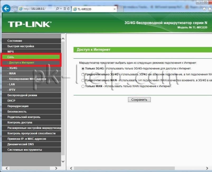Click the browser forward arrow button
This screenshot has height=172, width=212.
14,9
